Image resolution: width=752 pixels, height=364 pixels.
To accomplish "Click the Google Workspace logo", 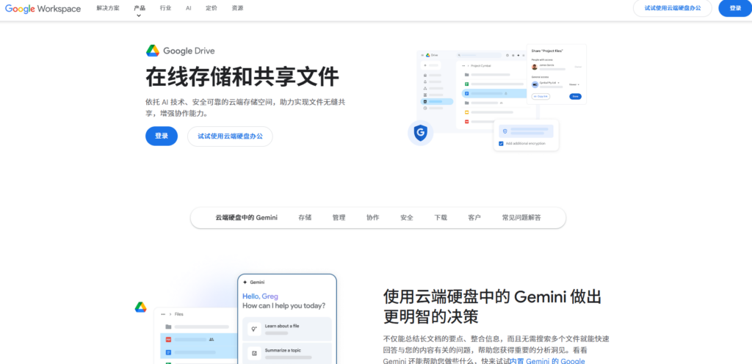I will pos(43,8).
